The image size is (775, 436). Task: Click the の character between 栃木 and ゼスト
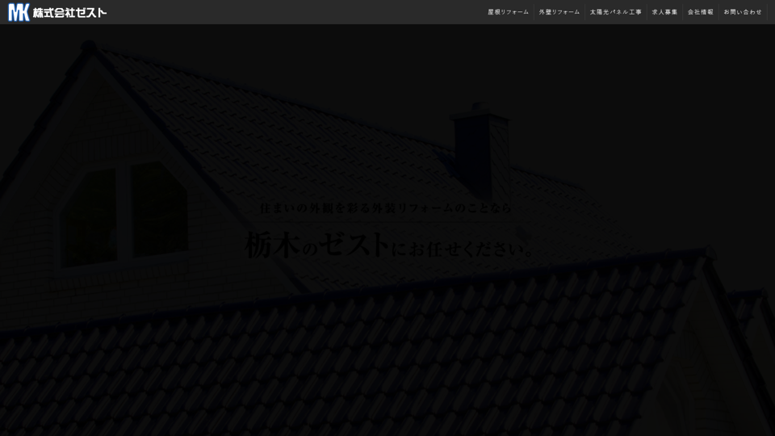point(310,249)
